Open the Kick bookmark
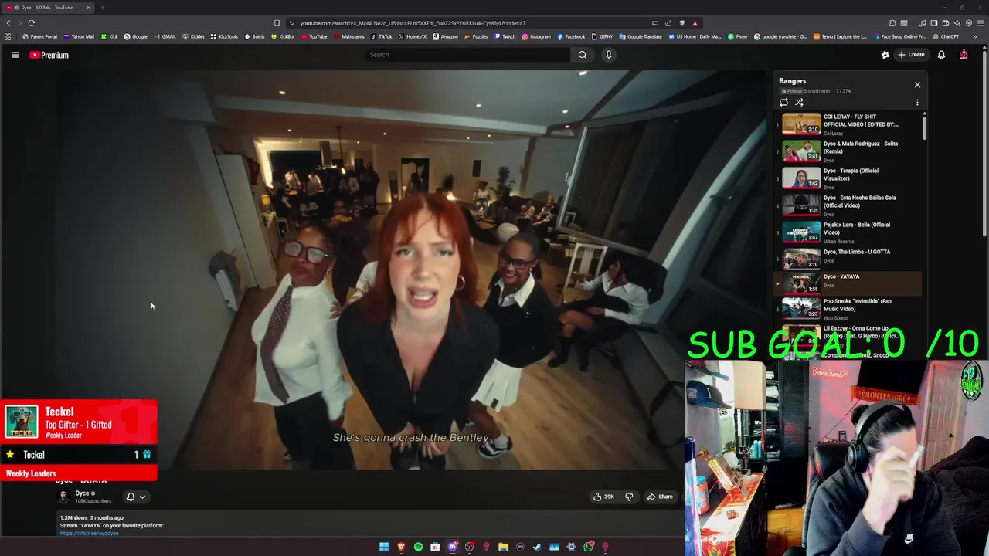Screen dimensions: 989x556 coord(109,36)
